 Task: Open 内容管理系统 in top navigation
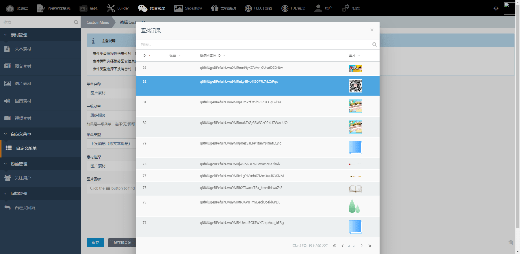point(54,8)
